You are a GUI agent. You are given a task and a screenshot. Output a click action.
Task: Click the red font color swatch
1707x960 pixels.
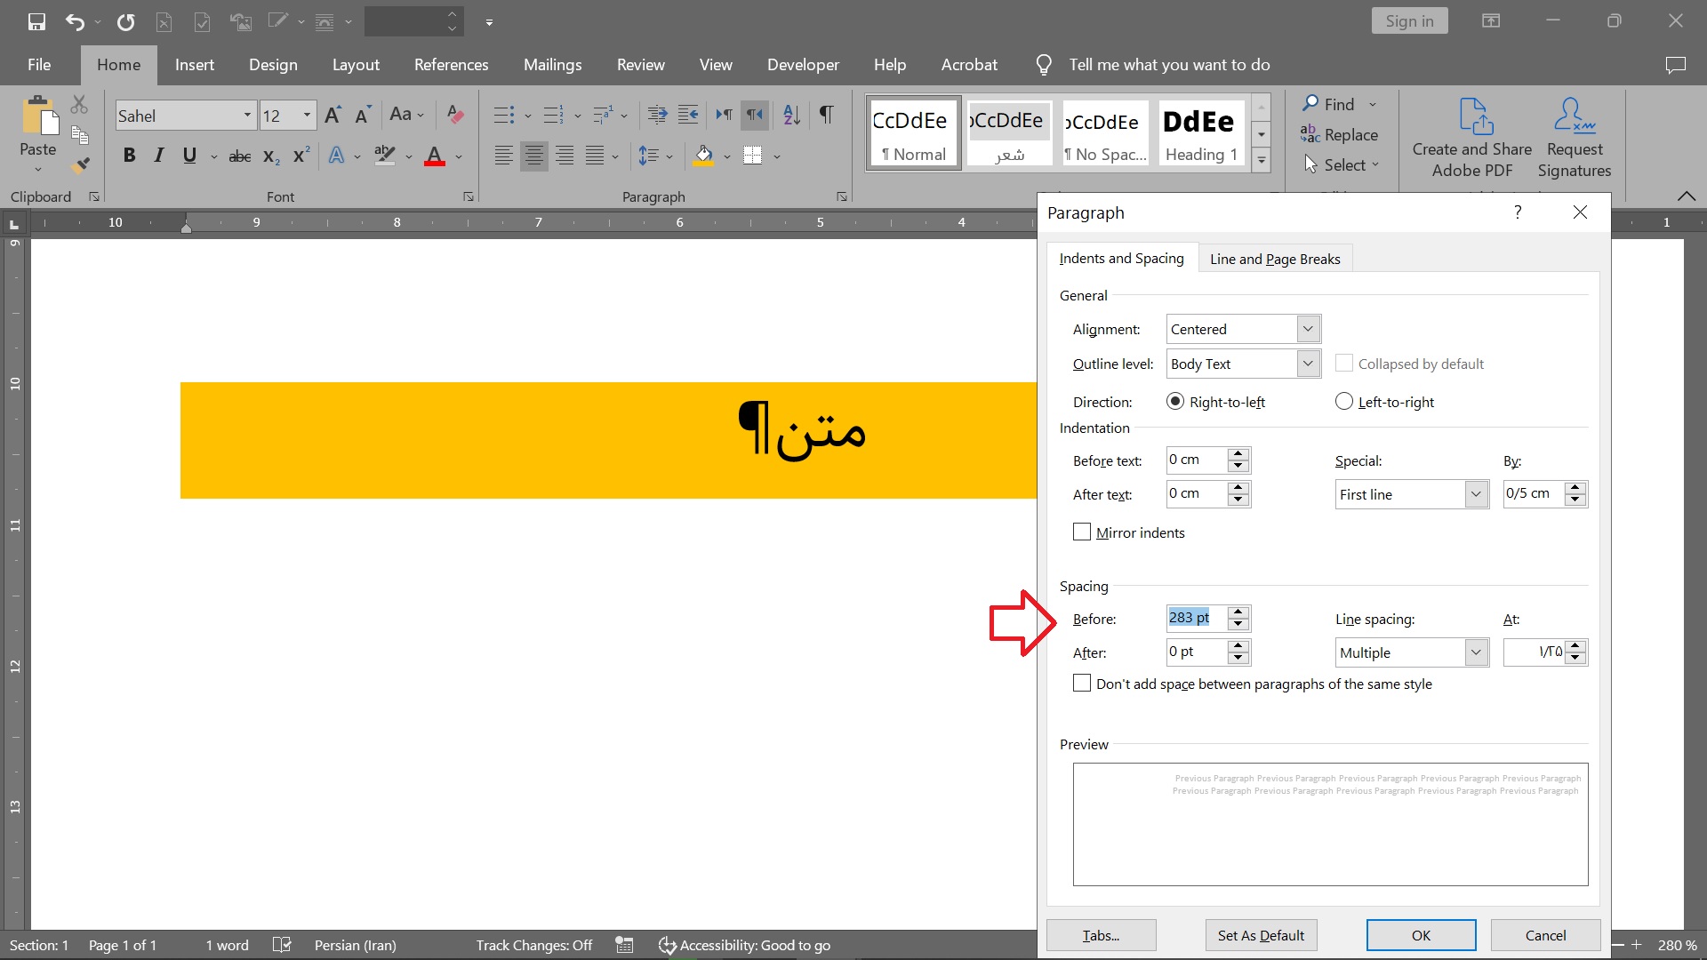pos(435,156)
